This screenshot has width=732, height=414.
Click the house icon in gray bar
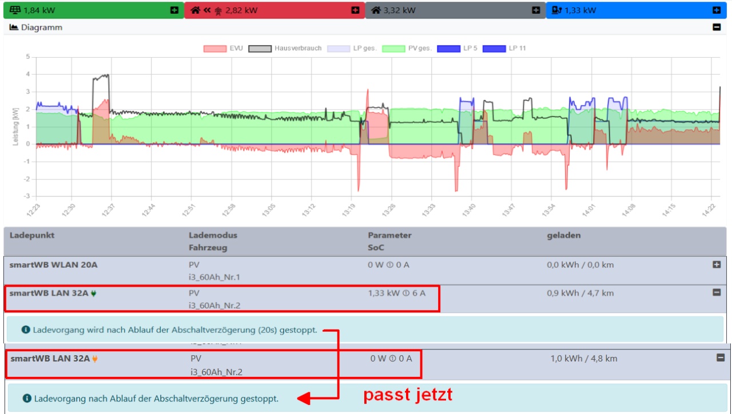pos(376,10)
